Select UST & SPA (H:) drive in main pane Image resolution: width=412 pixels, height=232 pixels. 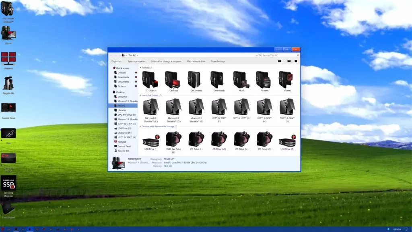pyautogui.click(x=264, y=110)
